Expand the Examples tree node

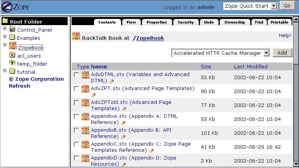pos(5,36)
